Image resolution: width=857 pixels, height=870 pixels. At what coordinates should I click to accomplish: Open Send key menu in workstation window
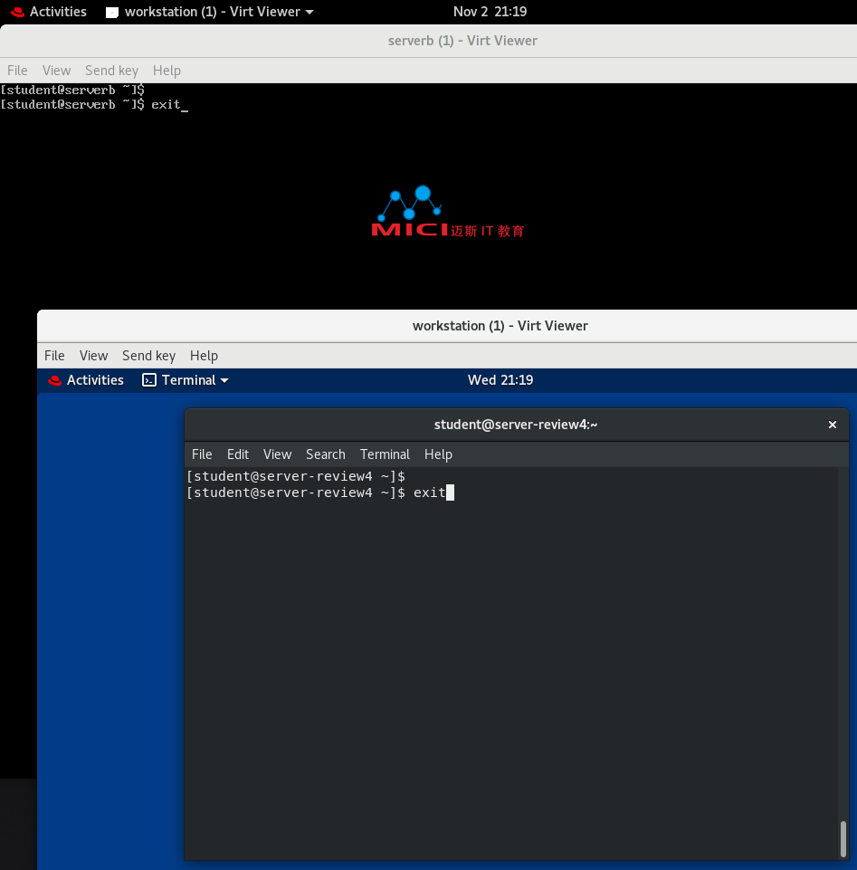click(148, 356)
